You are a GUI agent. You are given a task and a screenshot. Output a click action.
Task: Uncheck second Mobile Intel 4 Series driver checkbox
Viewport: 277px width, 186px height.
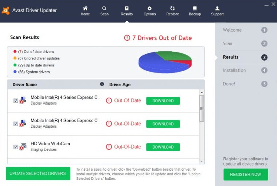[15, 124]
